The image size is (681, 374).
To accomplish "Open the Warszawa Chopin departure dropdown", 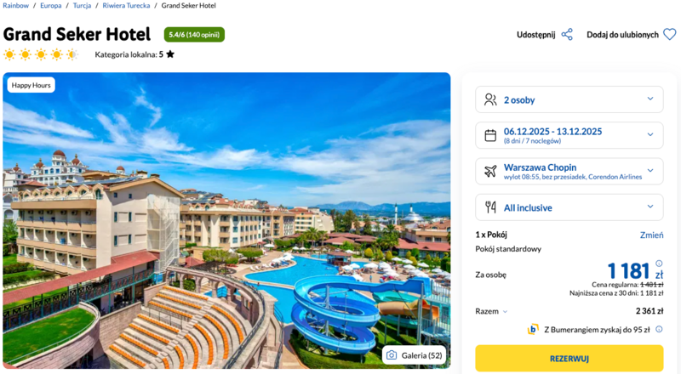I will (x=569, y=171).
